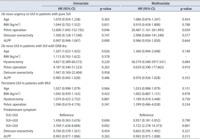Viewport: 200px width, 139px height.
Task: Select cell "1.596 (0.610-4.176)"
Action: click(67, 105)
